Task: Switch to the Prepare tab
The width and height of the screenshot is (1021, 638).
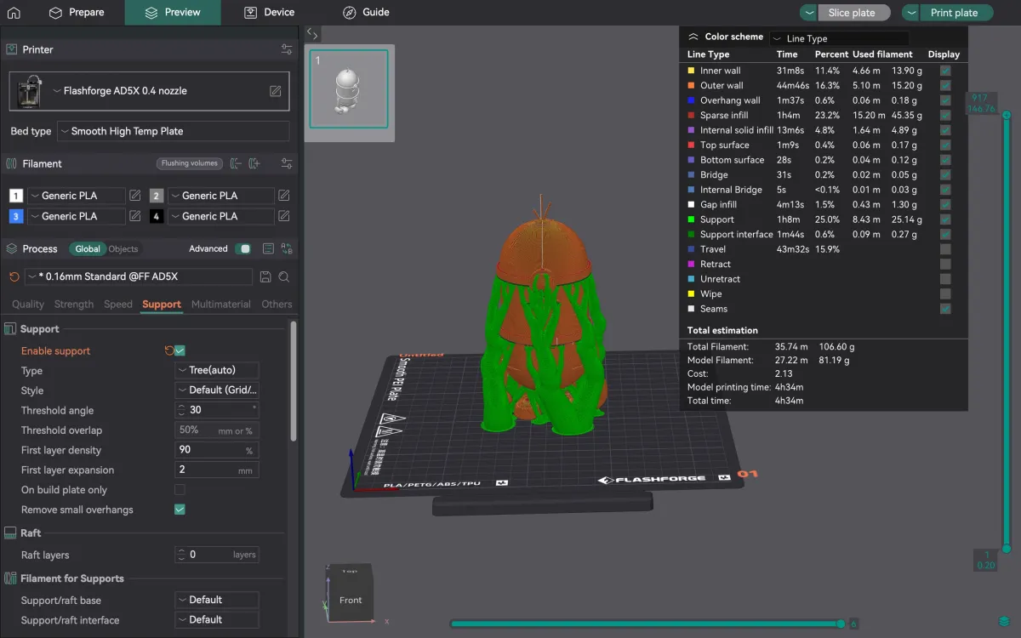Action: click(x=77, y=13)
